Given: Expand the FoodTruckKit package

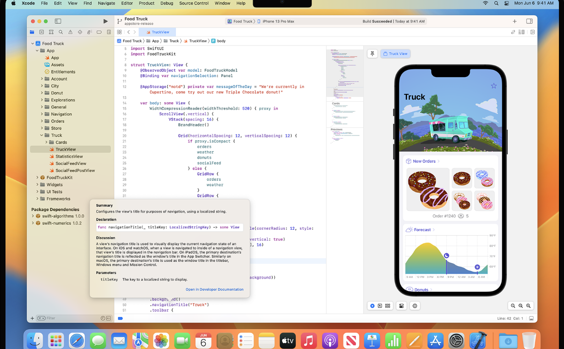Looking at the screenshot, I should click(x=37, y=177).
